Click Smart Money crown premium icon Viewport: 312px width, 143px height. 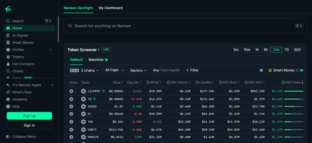302,70
